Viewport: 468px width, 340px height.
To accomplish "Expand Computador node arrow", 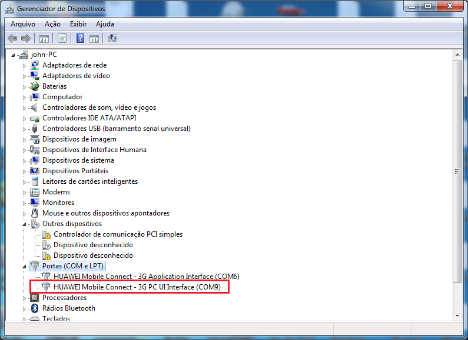I will [x=25, y=97].
